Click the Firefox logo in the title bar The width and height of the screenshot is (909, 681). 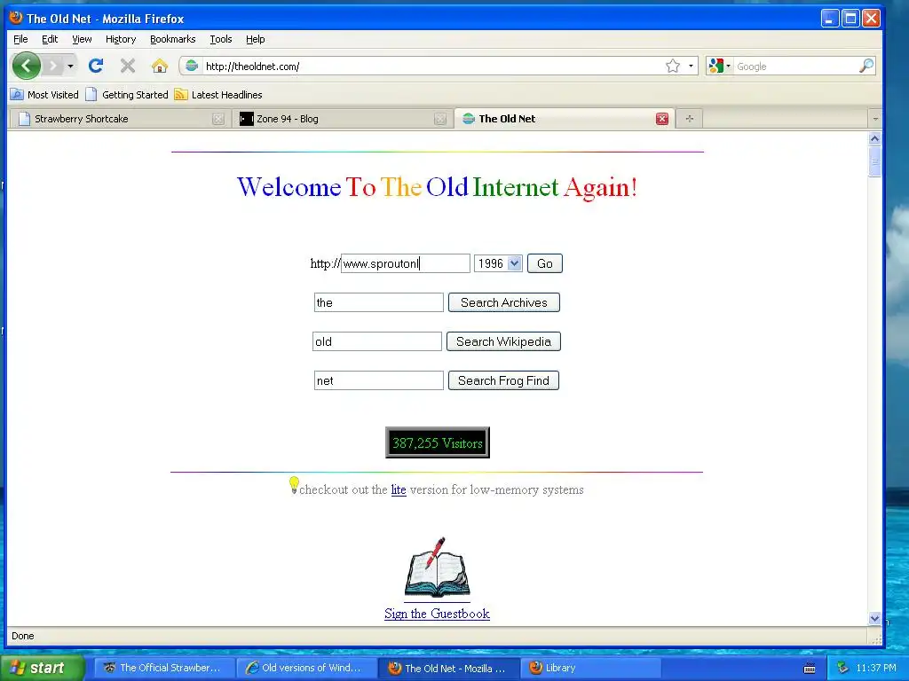pyautogui.click(x=16, y=18)
